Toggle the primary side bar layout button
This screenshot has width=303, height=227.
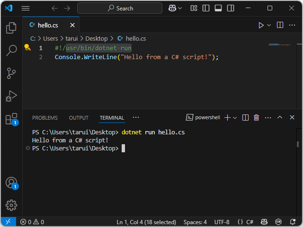(x=206, y=8)
